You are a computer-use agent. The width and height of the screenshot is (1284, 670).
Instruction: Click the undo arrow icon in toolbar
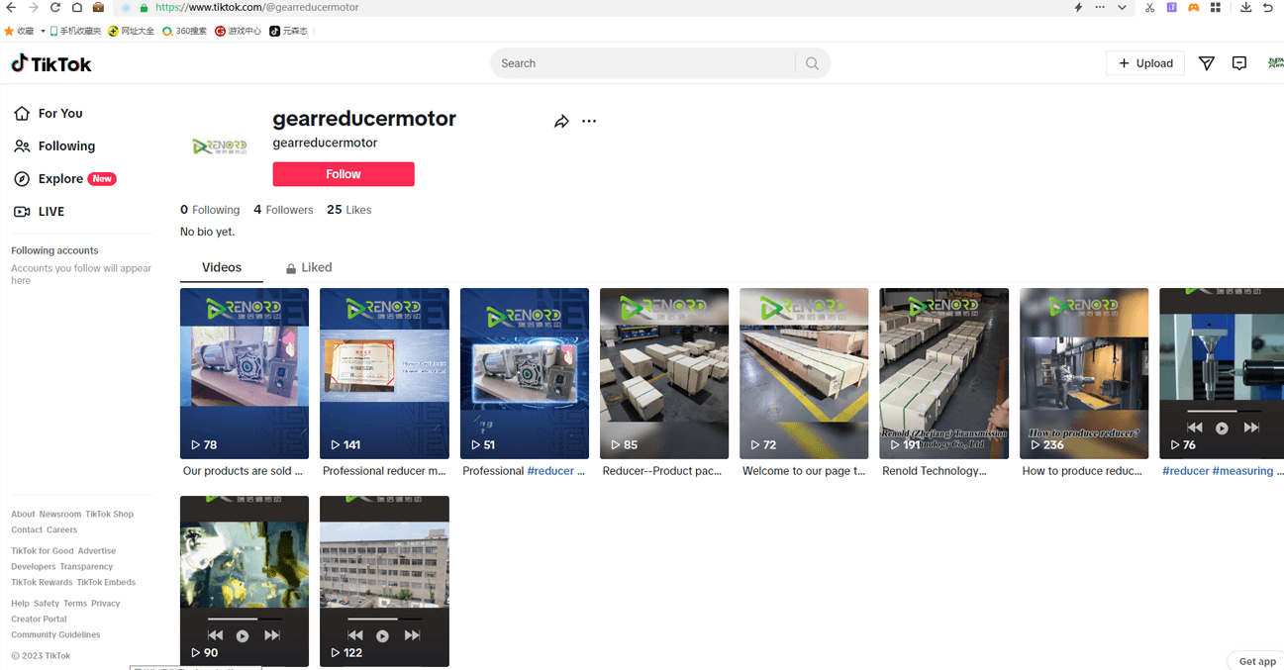click(x=1268, y=7)
